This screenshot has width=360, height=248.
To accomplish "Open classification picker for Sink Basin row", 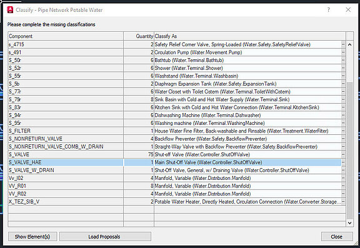I will pos(343,99).
